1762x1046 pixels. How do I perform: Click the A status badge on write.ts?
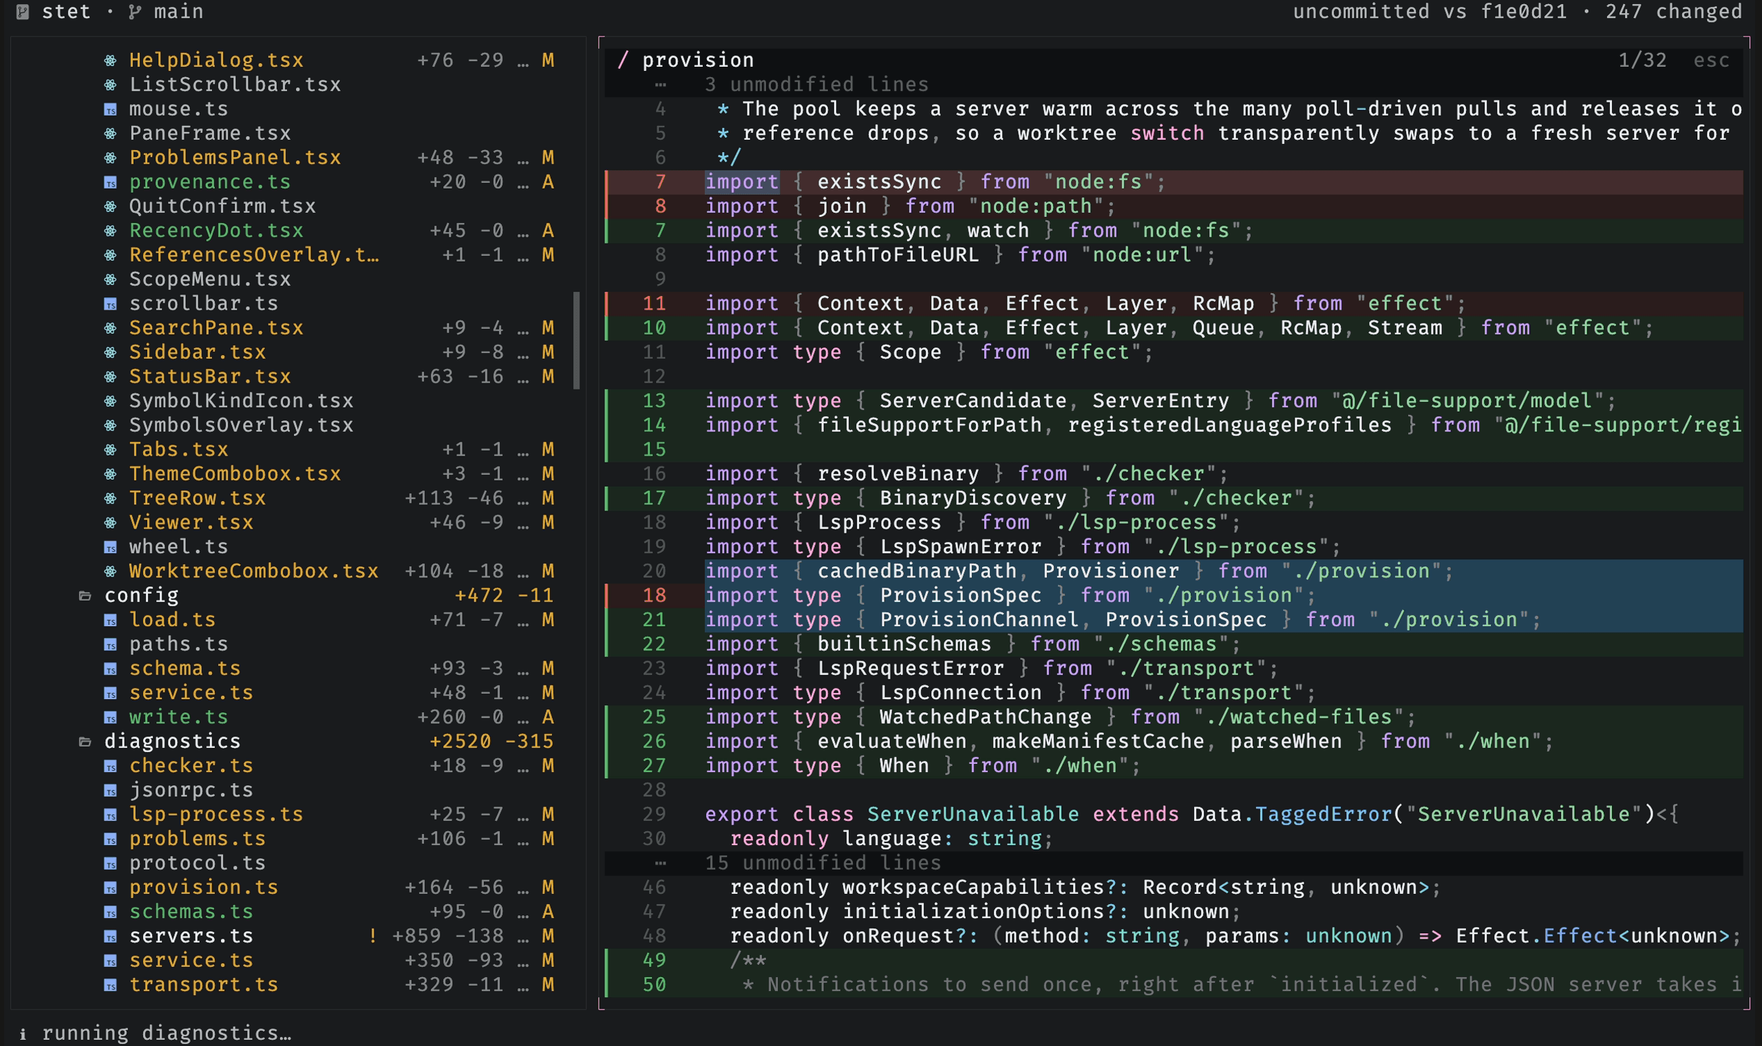tap(548, 717)
